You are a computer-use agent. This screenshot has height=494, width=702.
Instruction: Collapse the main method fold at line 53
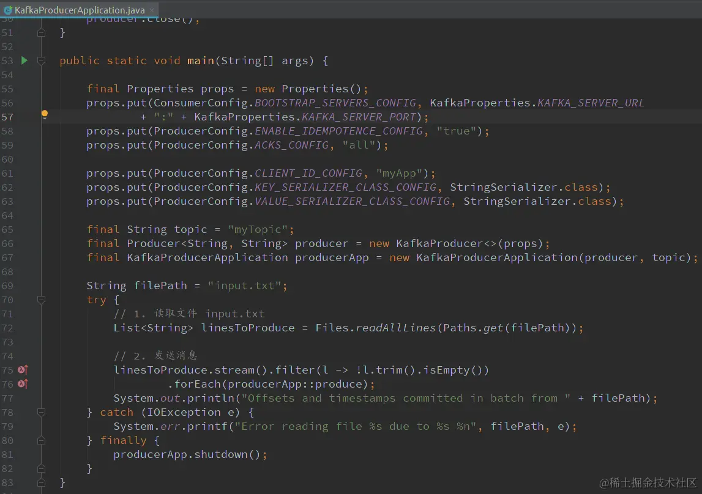[41, 61]
